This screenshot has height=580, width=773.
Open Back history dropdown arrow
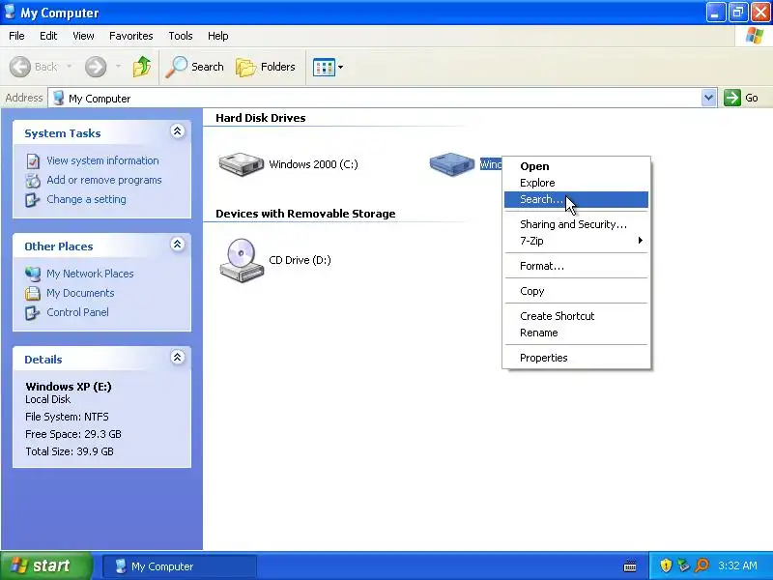tap(69, 67)
